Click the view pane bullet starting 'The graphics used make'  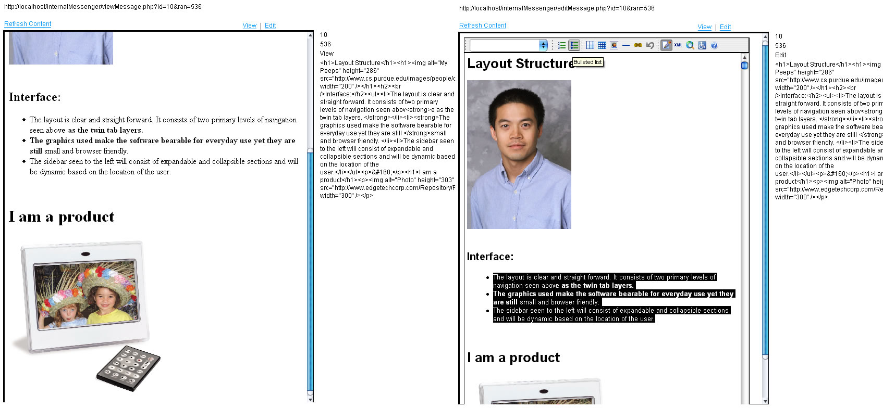click(163, 146)
